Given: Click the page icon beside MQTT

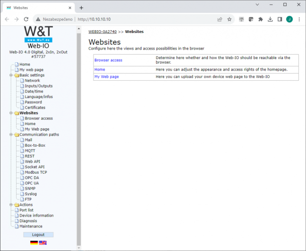Looking at the screenshot, I should click(22, 151).
